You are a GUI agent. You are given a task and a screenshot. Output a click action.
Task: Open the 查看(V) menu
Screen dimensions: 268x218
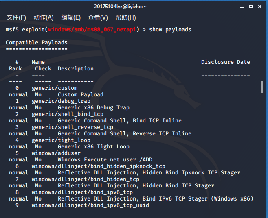98,17
